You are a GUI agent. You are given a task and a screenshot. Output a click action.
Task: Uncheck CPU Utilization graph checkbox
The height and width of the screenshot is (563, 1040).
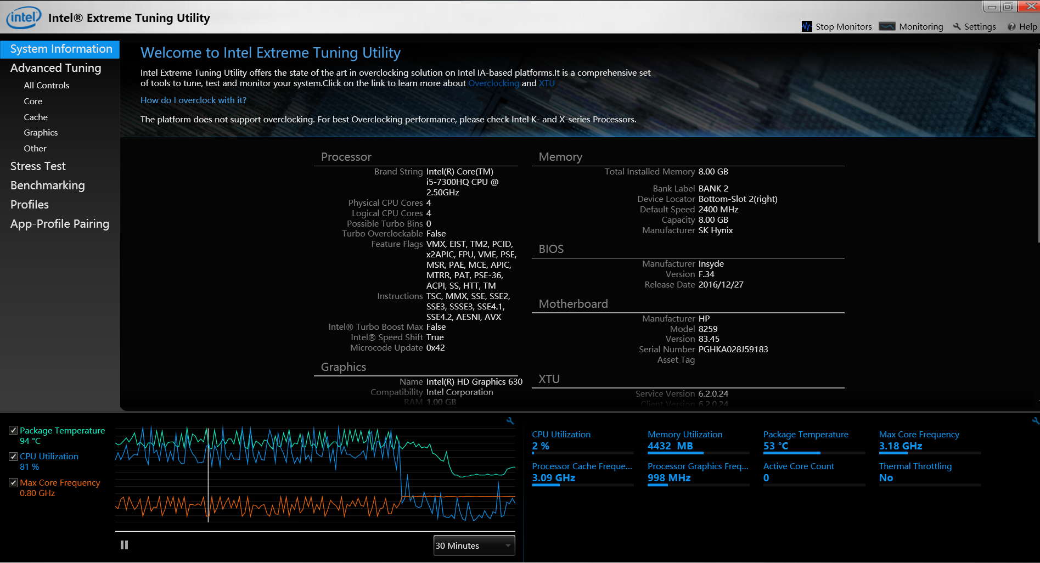point(13,456)
